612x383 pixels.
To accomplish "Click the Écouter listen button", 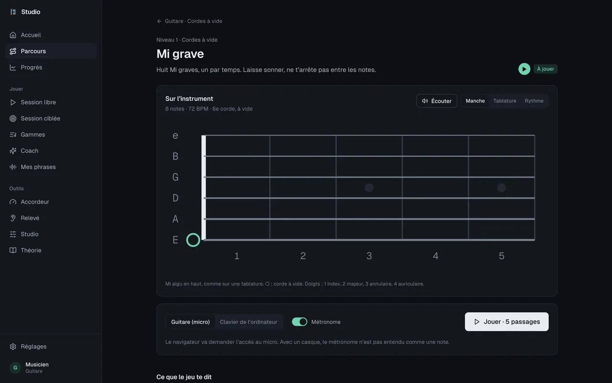I will (x=437, y=101).
